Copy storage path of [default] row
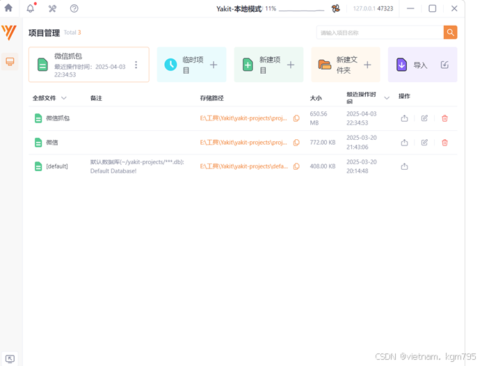This screenshot has width=482, height=366. [296, 166]
